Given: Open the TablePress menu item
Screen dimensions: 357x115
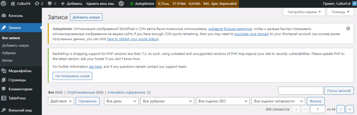Looking at the screenshot, I should (x=17, y=98).
